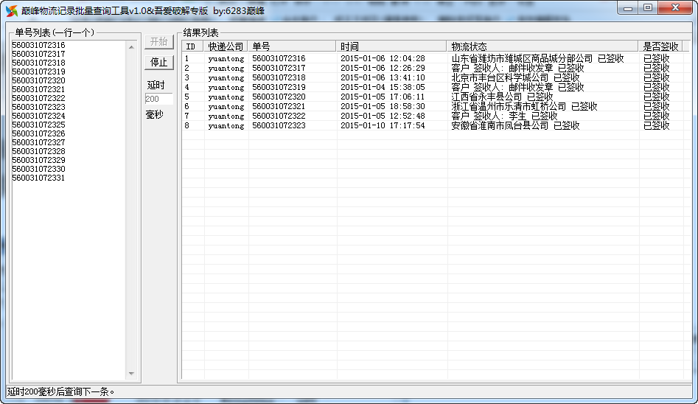This screenshot has height=404, width=698.
Task: Click yuantong in result row 2
Action: tap(226, 68)
